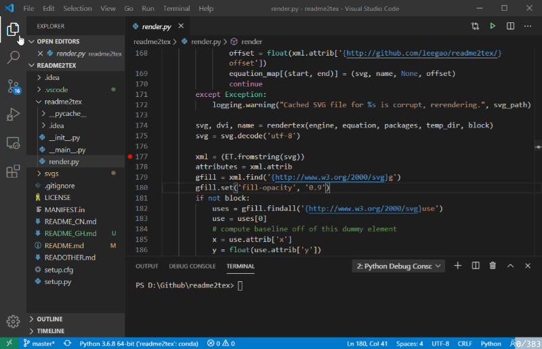Open the Terminal menu
Image resolution: width=542 pixels, height=349 pixels.
(x=176, y=8)
